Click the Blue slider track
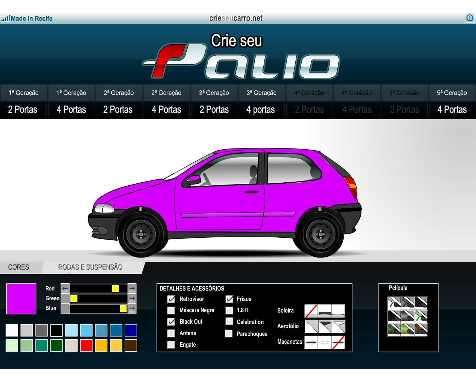This screenshot has height=381, width=476. click(x=99, y=308)
